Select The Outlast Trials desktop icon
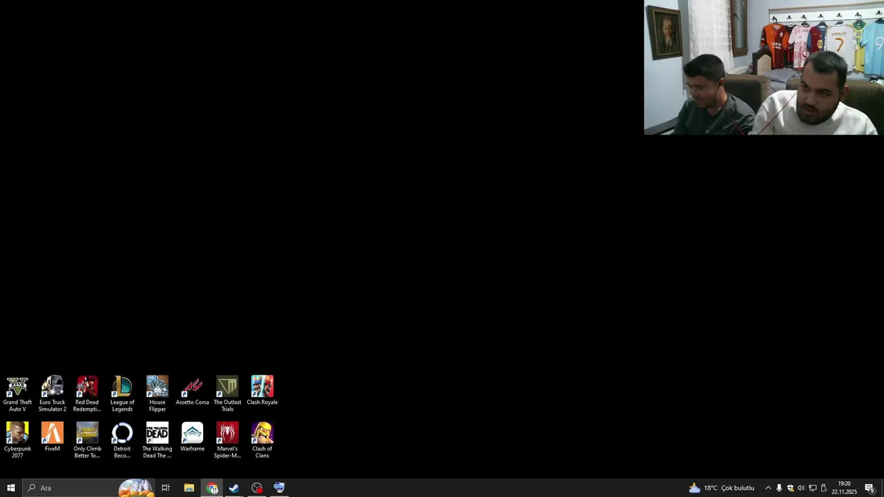This screenshot has width=884, height=497. point(227,394)
